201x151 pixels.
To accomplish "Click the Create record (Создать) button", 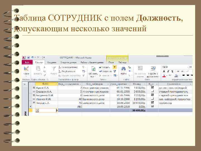I will (x=104, y=67).
